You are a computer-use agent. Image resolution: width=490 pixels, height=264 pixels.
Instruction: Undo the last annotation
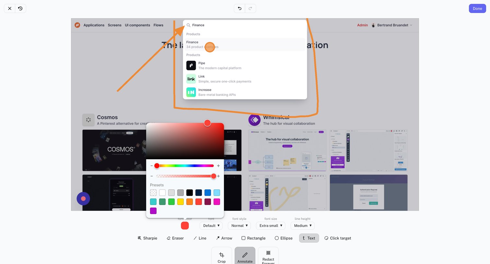point(239,8)
